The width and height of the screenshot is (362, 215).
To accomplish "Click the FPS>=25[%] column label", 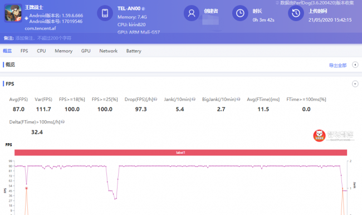I will pyautogui.click(x=105, y=100).
